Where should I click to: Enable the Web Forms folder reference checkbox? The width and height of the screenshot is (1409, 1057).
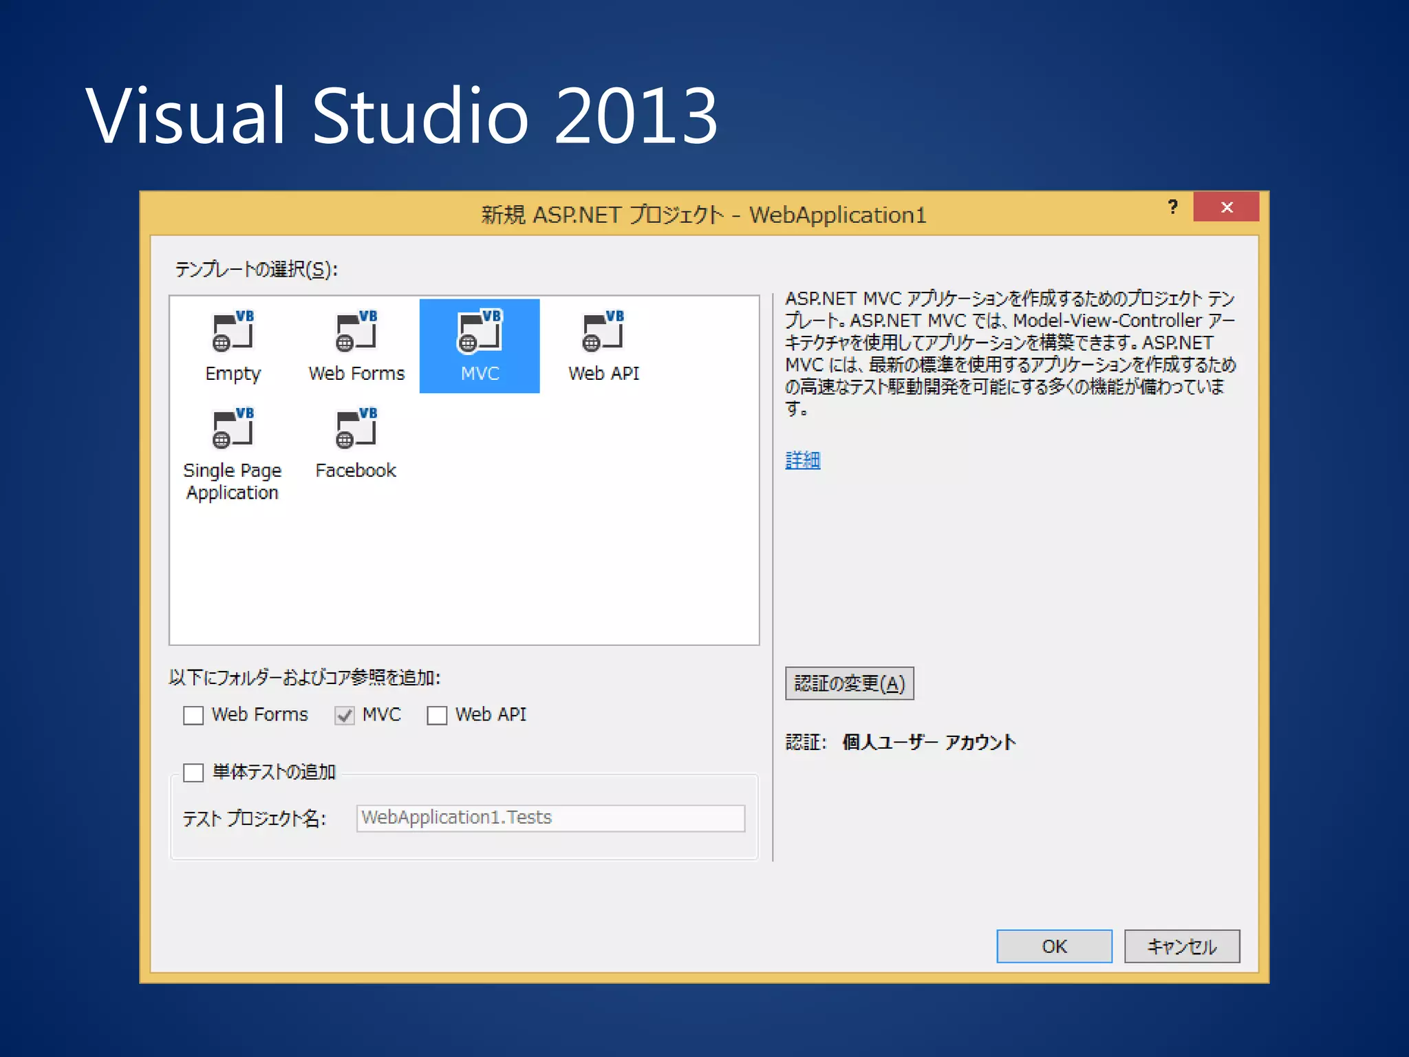click(x=193, y=716)
